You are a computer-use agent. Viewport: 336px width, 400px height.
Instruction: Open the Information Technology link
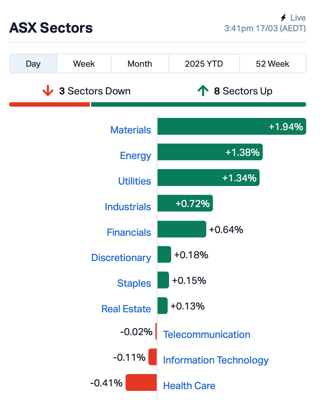pos(216,360)
